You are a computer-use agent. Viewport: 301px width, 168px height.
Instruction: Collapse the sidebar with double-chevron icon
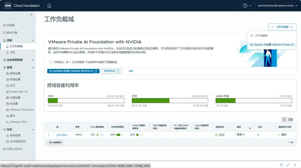[x=31, y=14]
